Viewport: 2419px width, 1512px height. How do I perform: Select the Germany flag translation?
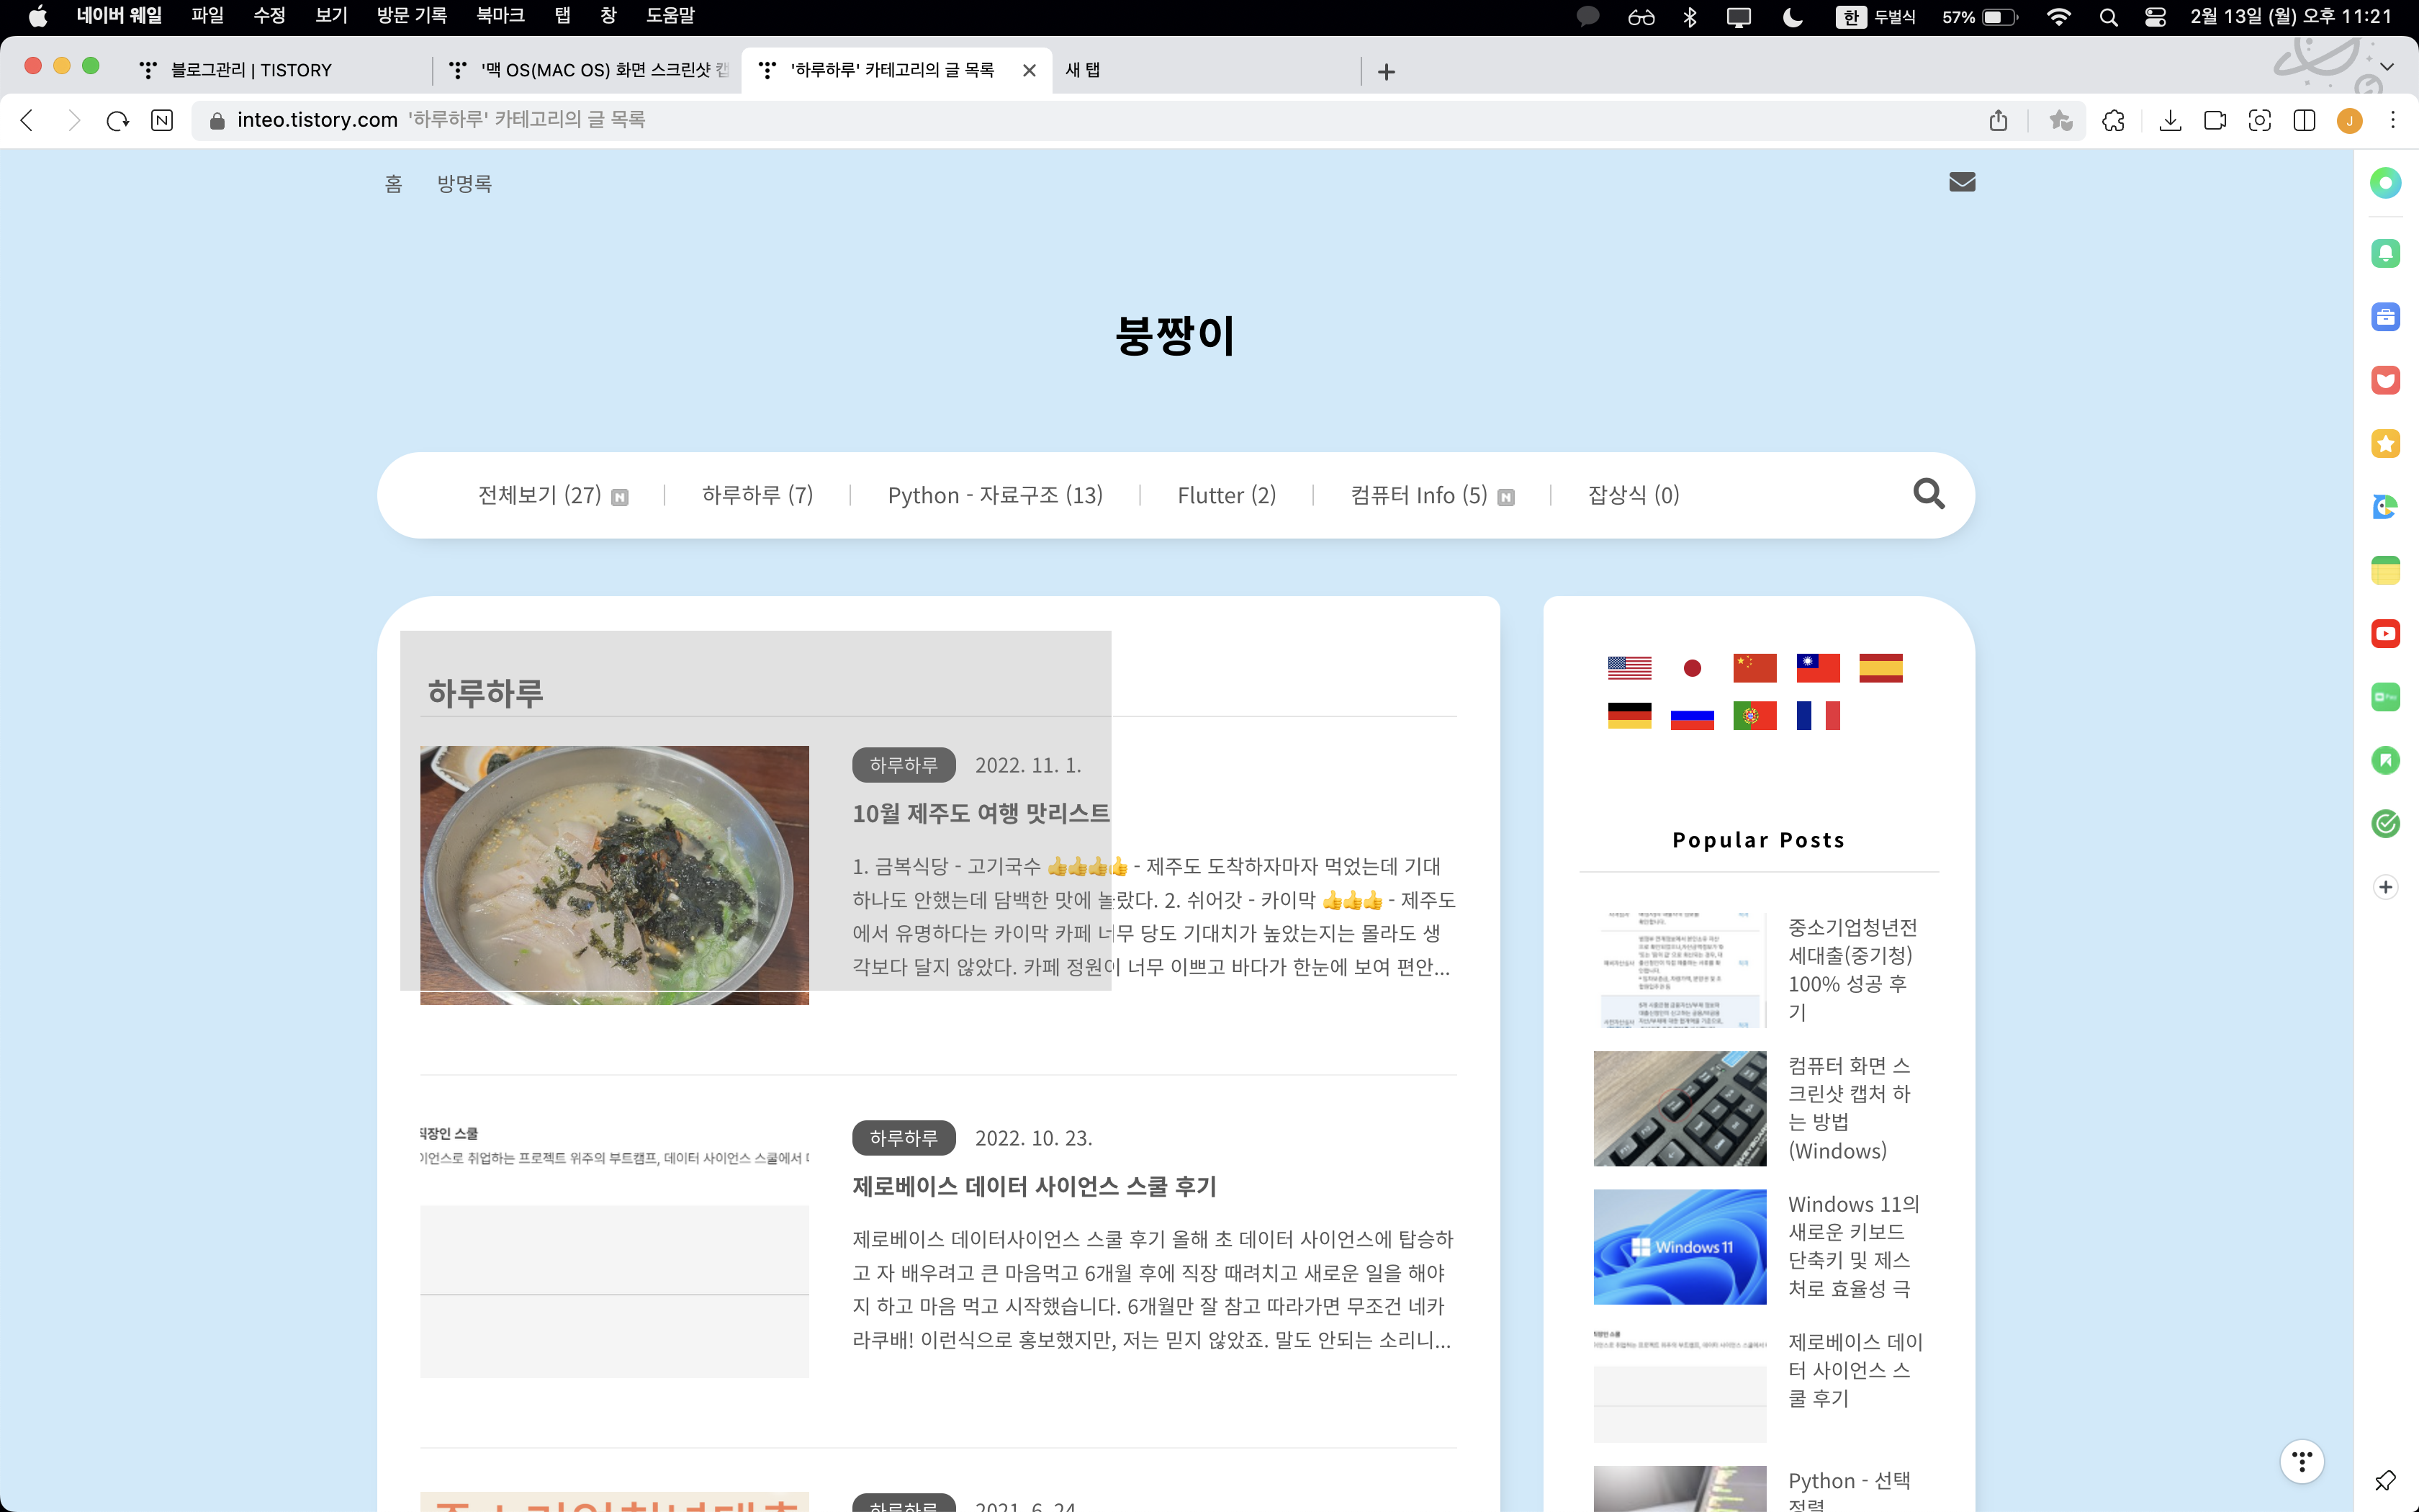pos(1629,715)
